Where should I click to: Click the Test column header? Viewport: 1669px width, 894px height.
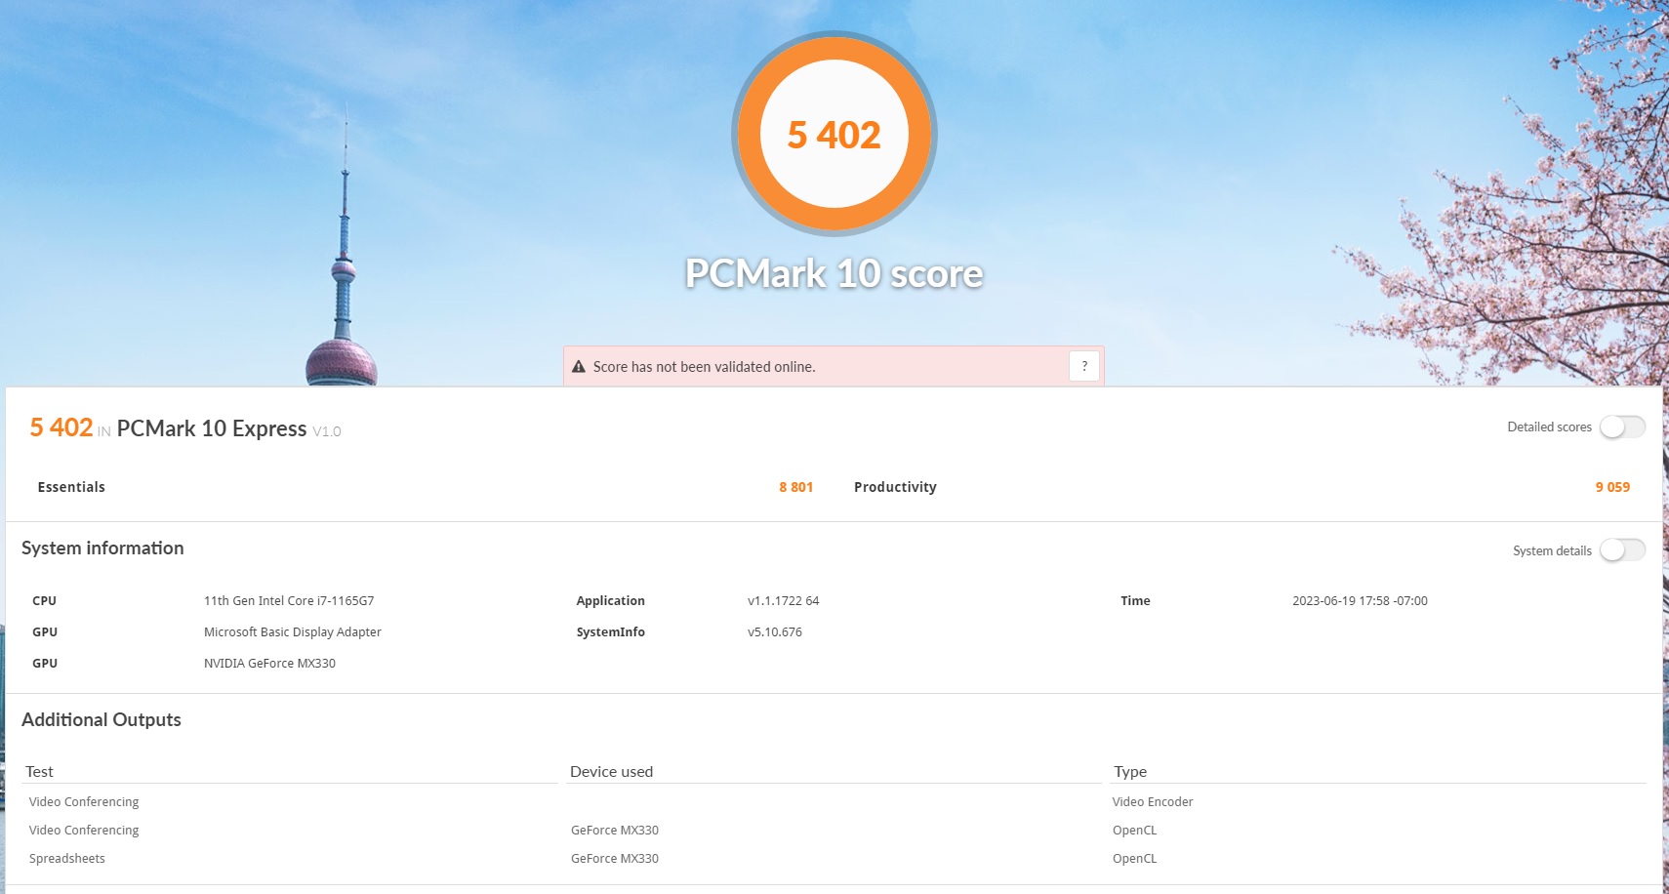click(x=40, y=771)
